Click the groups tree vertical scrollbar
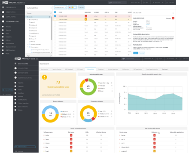 [52, 29]
